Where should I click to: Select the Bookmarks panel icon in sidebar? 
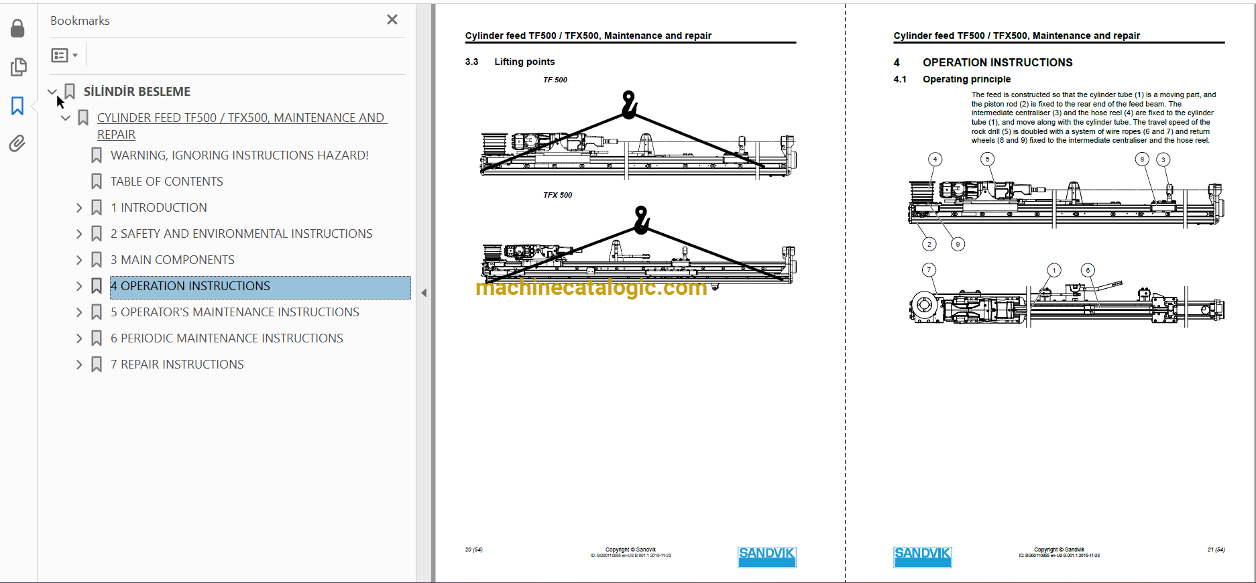pyautogui.click(x=17, y=105)
